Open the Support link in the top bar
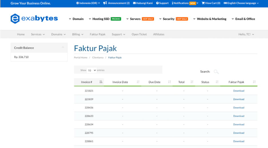 pyautogui.click(x=162, y=3)
